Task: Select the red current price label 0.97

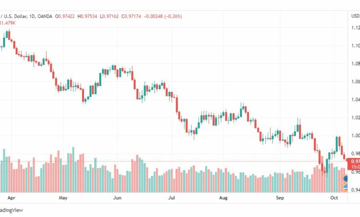Action: click(354, 164)
